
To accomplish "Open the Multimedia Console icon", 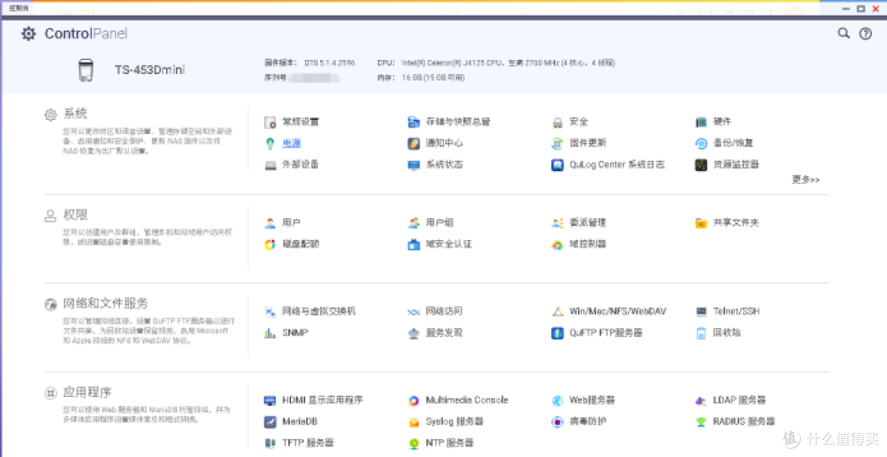I will point(413,400).
